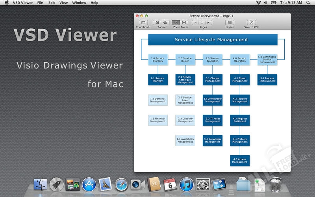
Task: Click the Zoom In magnifier icon
Action: tap(157, 23)
